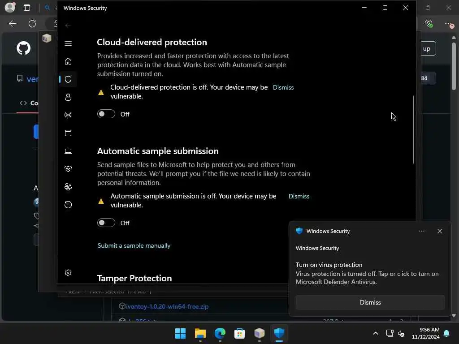Open Device performance & health heart icon
Viewport: 459px width, 344px height.
[68, 169]
